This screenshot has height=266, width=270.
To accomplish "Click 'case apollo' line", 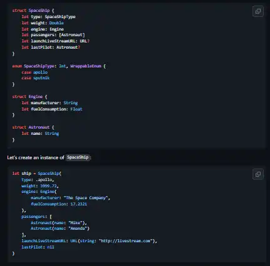I will (34, 72).
